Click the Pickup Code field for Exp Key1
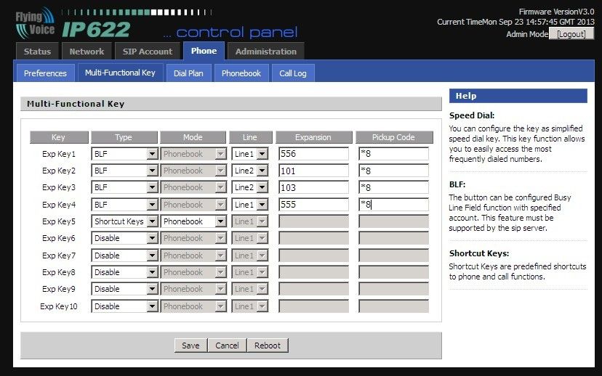Screen dimensions: 602x376 [393, 154]
